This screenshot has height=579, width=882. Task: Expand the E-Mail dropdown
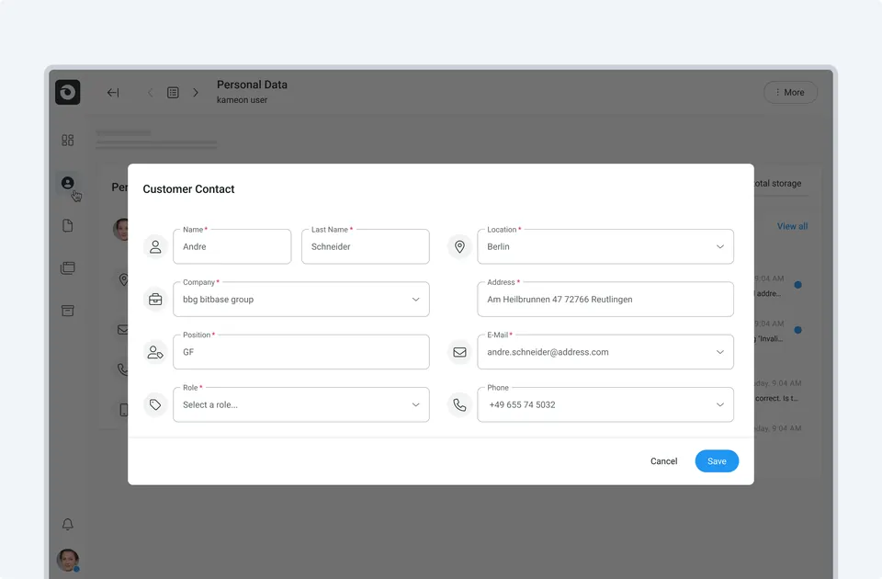click(x=605, y=352)
